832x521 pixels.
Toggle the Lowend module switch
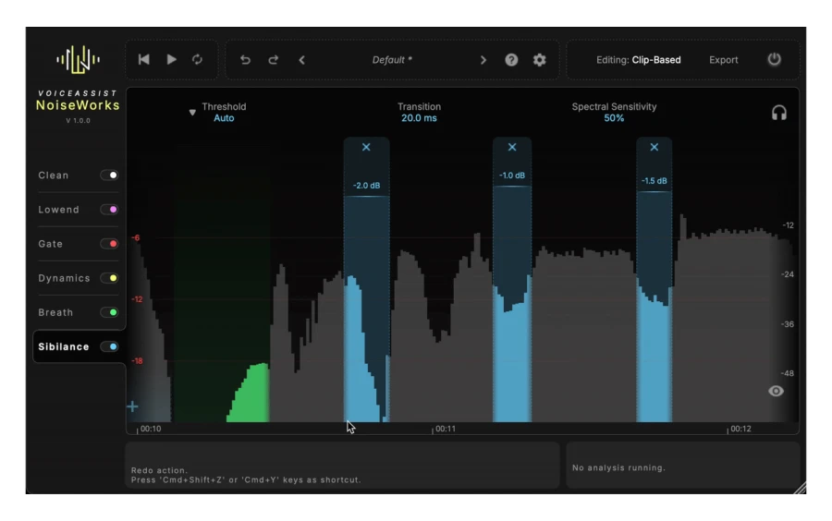(109, 210)
